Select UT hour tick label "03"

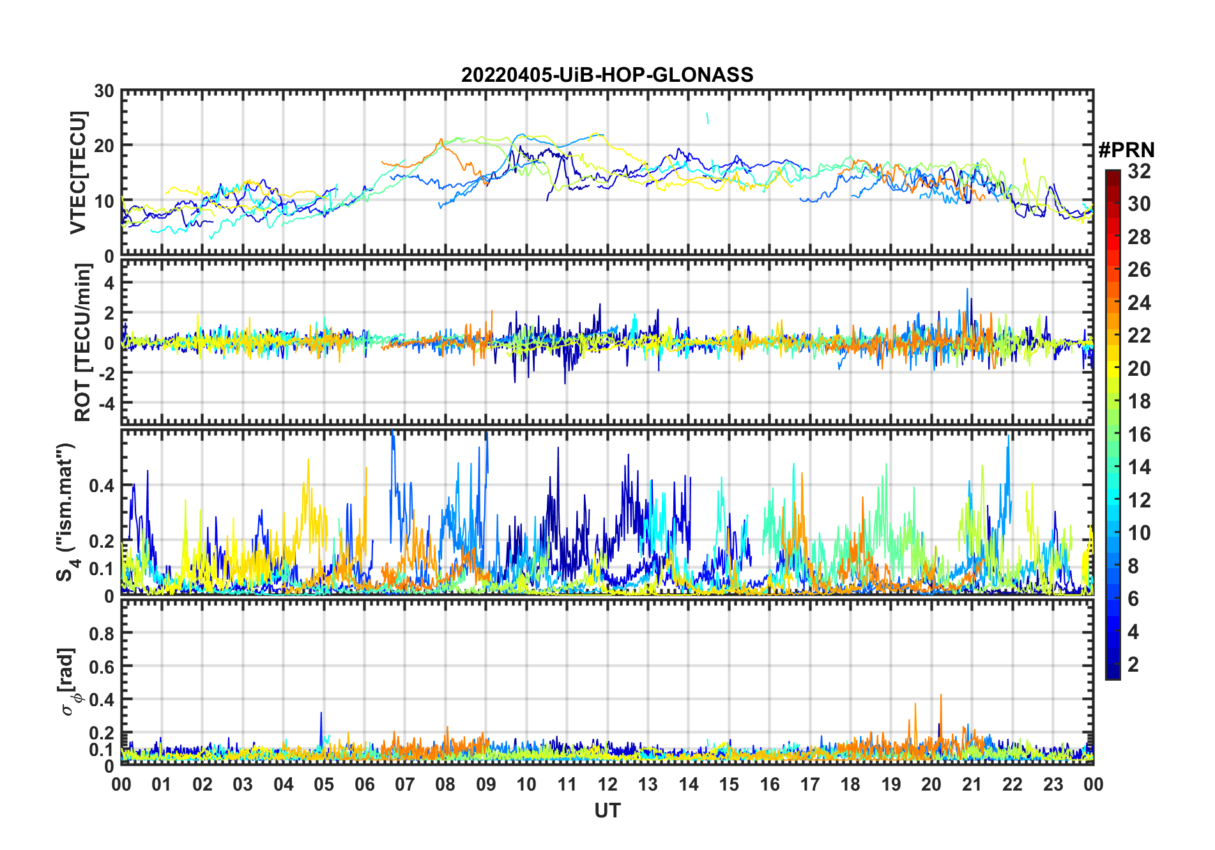click(x=243, y=784)
